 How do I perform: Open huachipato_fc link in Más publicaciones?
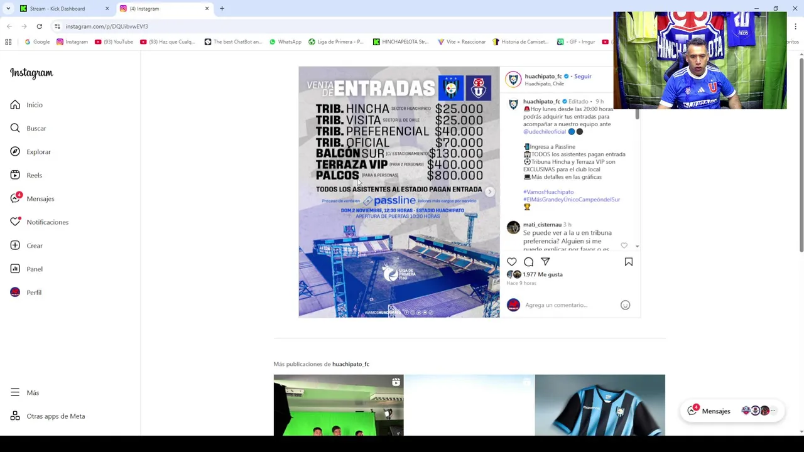[350, 364]
